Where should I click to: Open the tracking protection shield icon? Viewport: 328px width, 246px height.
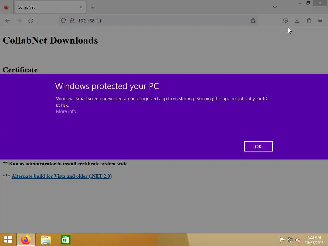click(63, 20)
